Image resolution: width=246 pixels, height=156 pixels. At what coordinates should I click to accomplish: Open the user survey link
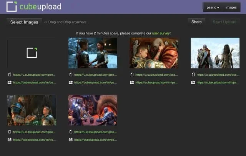pyautogui.click(x=161, y=33)
